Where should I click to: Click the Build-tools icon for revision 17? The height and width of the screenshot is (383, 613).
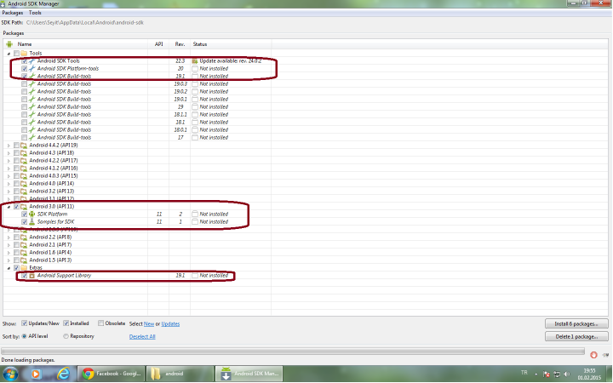(x=32, y=138)
